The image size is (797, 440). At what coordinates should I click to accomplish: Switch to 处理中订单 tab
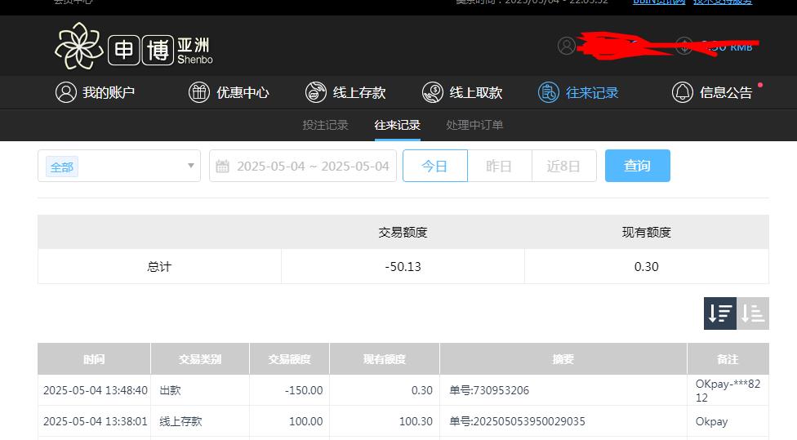tap(474, 125)
